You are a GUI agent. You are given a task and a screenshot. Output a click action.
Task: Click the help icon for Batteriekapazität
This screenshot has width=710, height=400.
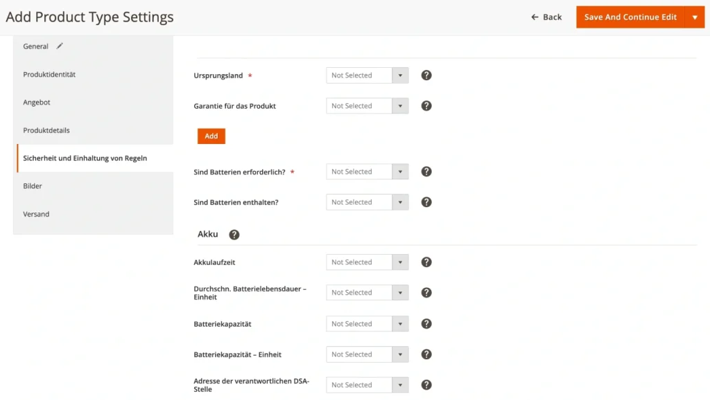tap(426, 323)
